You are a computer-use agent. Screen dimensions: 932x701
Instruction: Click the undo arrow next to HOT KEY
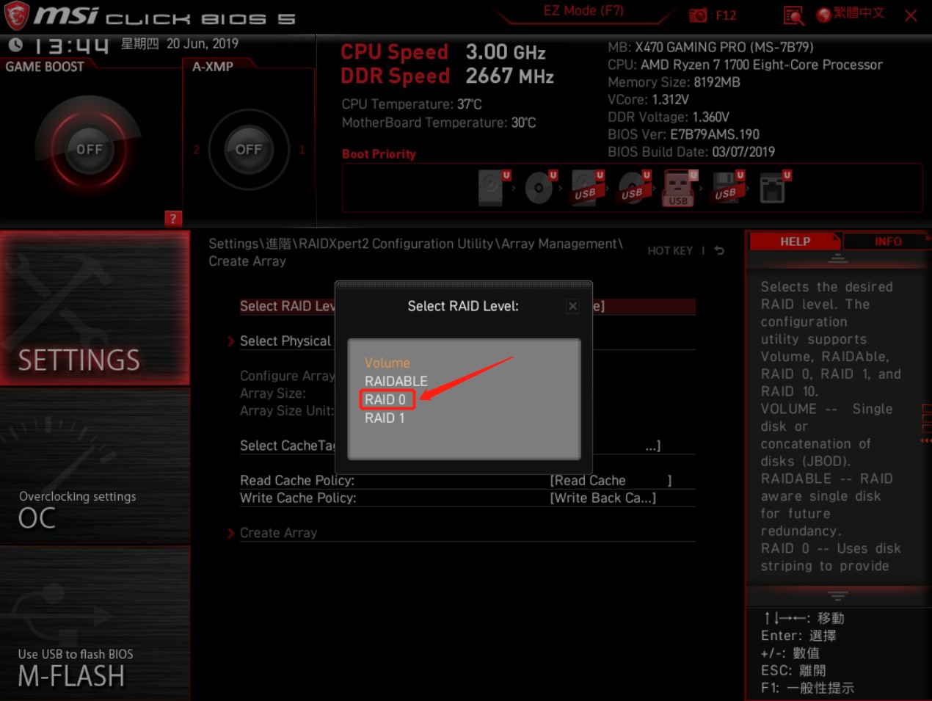(718, 250)
